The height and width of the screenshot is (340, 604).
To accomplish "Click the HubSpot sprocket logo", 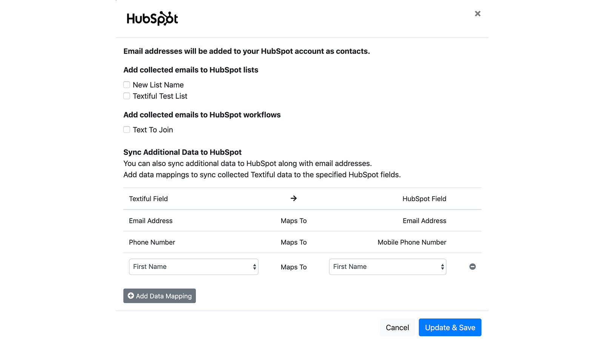I will point(152,18).
